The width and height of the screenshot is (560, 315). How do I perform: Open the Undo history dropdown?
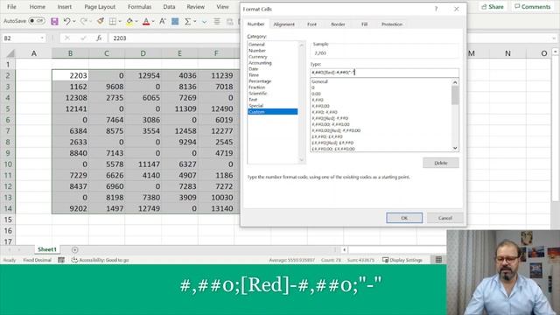click(x=73, y=21)
